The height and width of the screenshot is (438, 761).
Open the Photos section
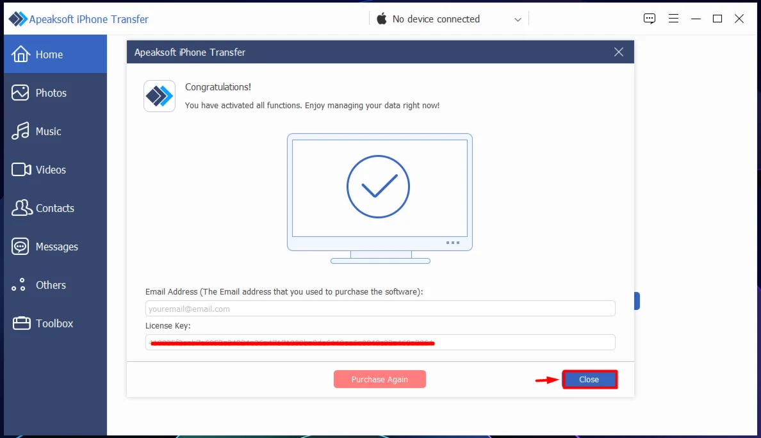(55, 93)
